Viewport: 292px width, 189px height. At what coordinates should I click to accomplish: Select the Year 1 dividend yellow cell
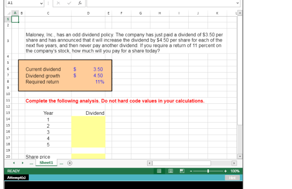pyautogui.click(x=88, y=119)
